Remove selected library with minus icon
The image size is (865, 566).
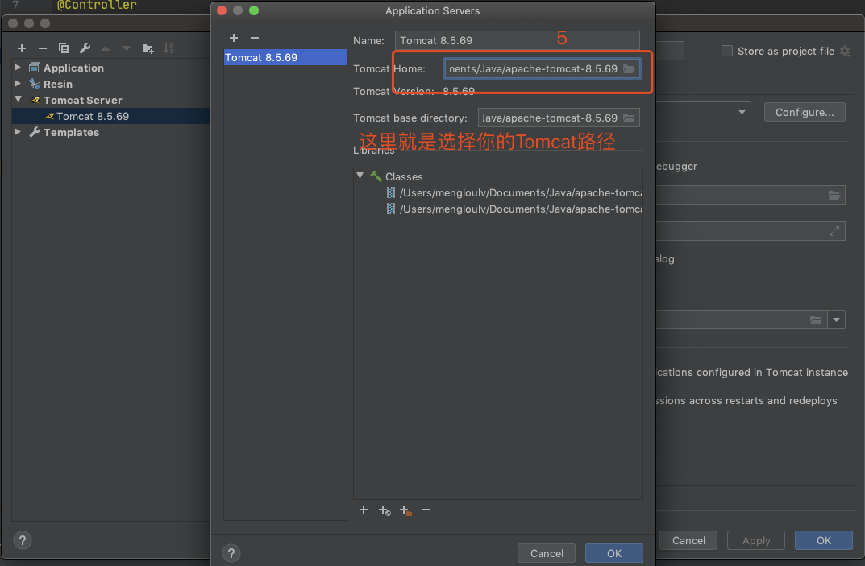426,510
